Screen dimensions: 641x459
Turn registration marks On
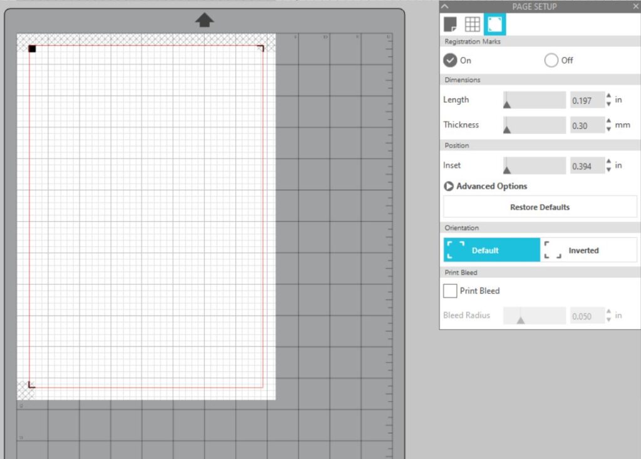click(450, 61)
